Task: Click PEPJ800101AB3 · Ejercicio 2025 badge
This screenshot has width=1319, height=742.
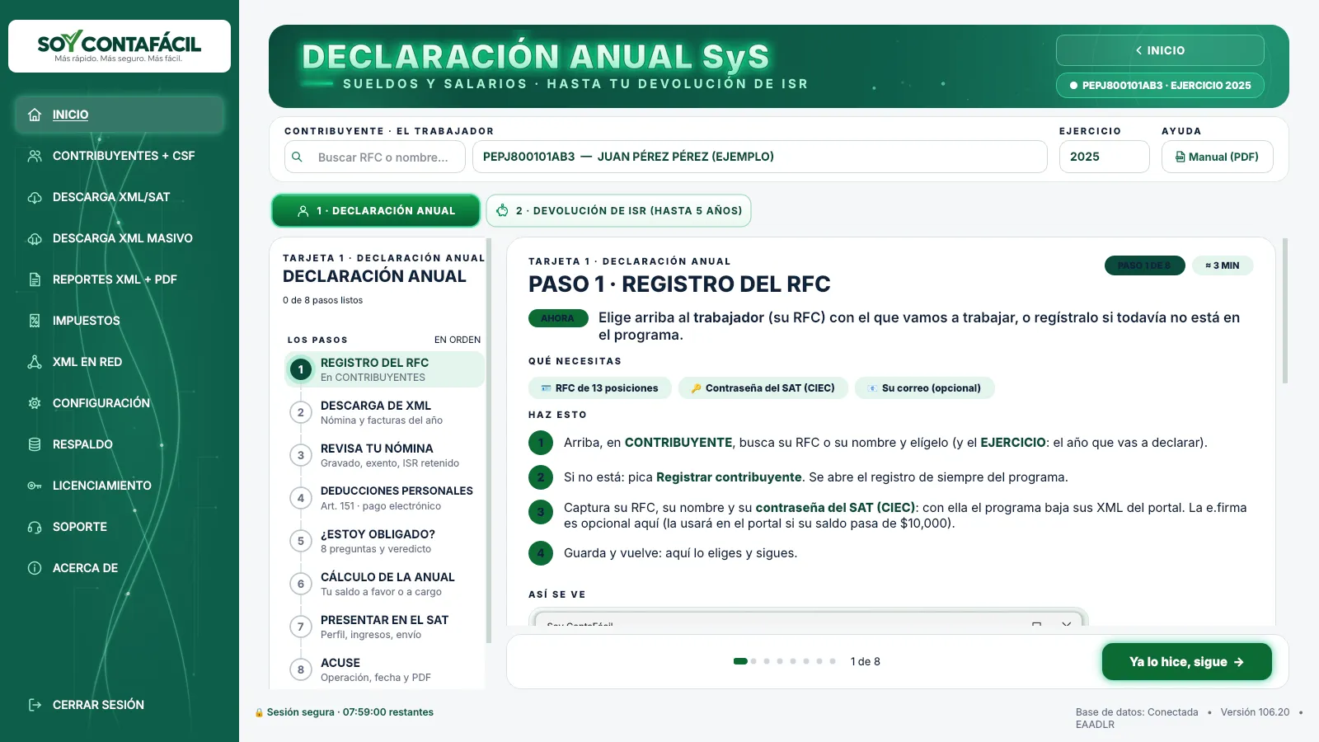Action: (x=1160, y=85)
